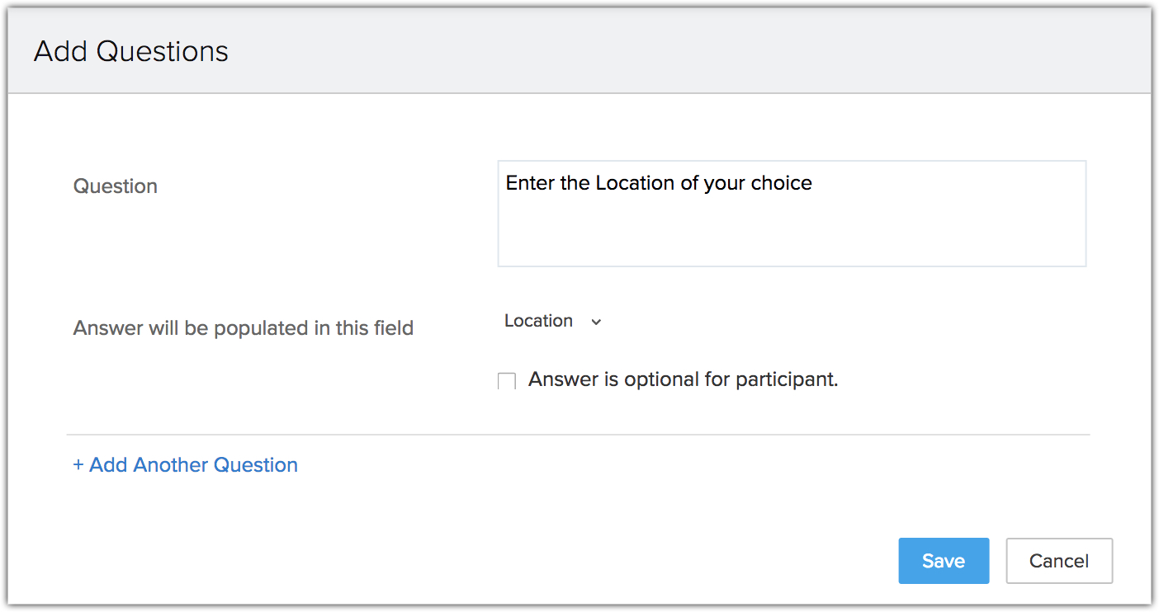Click the word 'Question' in the blue link

[x=256, y=465]
